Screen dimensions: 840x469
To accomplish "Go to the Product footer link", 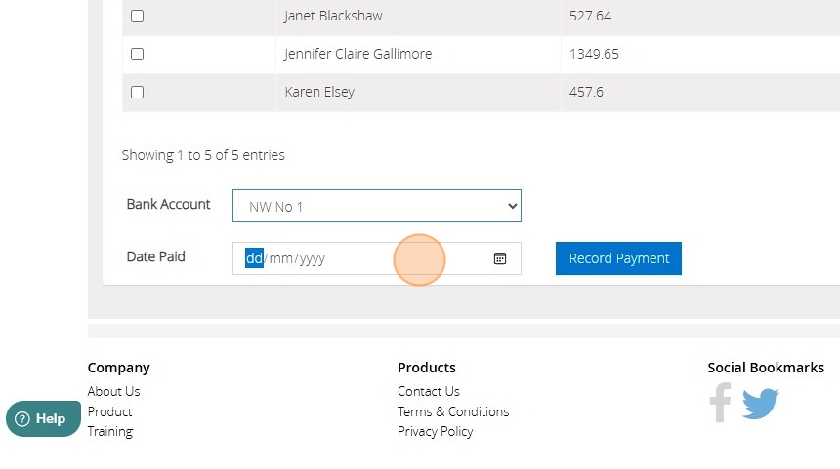I will pos(109,411).
